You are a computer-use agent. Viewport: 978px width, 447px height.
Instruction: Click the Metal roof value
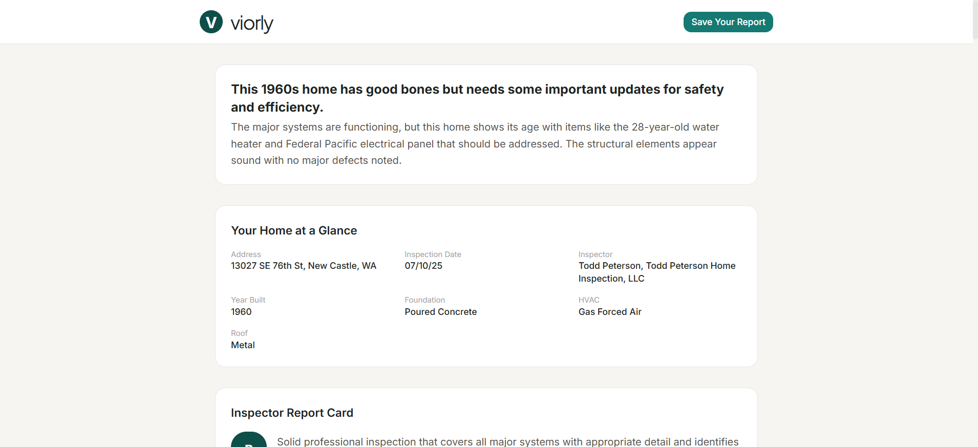[243, 345]
